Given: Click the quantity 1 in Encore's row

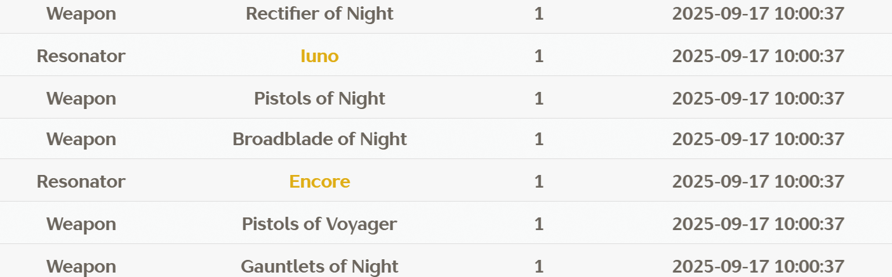Looking at the screenshot, I should tap(539, 181).
